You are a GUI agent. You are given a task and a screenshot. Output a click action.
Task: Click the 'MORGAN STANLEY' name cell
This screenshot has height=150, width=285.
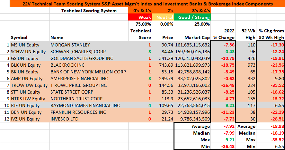[x=89, y=45]
